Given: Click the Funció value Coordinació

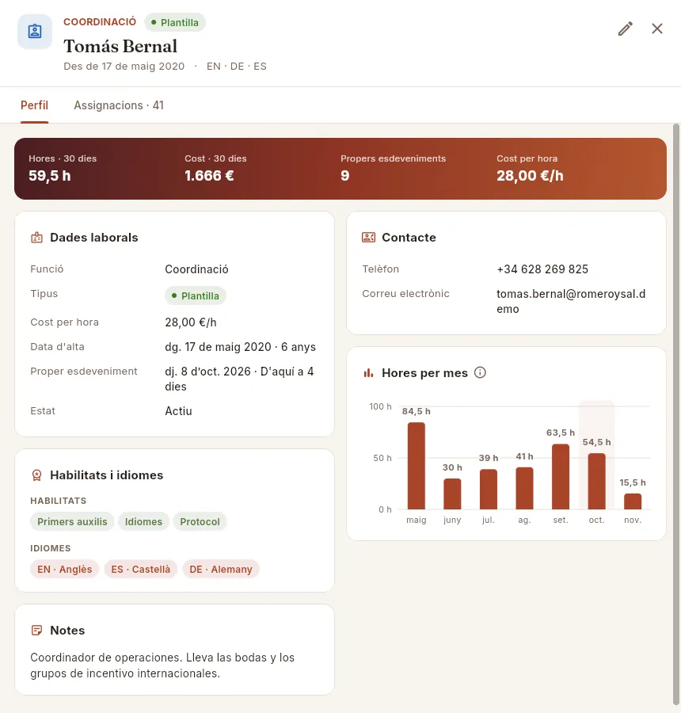Looking at the screenshot, I should (x=197, y=269).
